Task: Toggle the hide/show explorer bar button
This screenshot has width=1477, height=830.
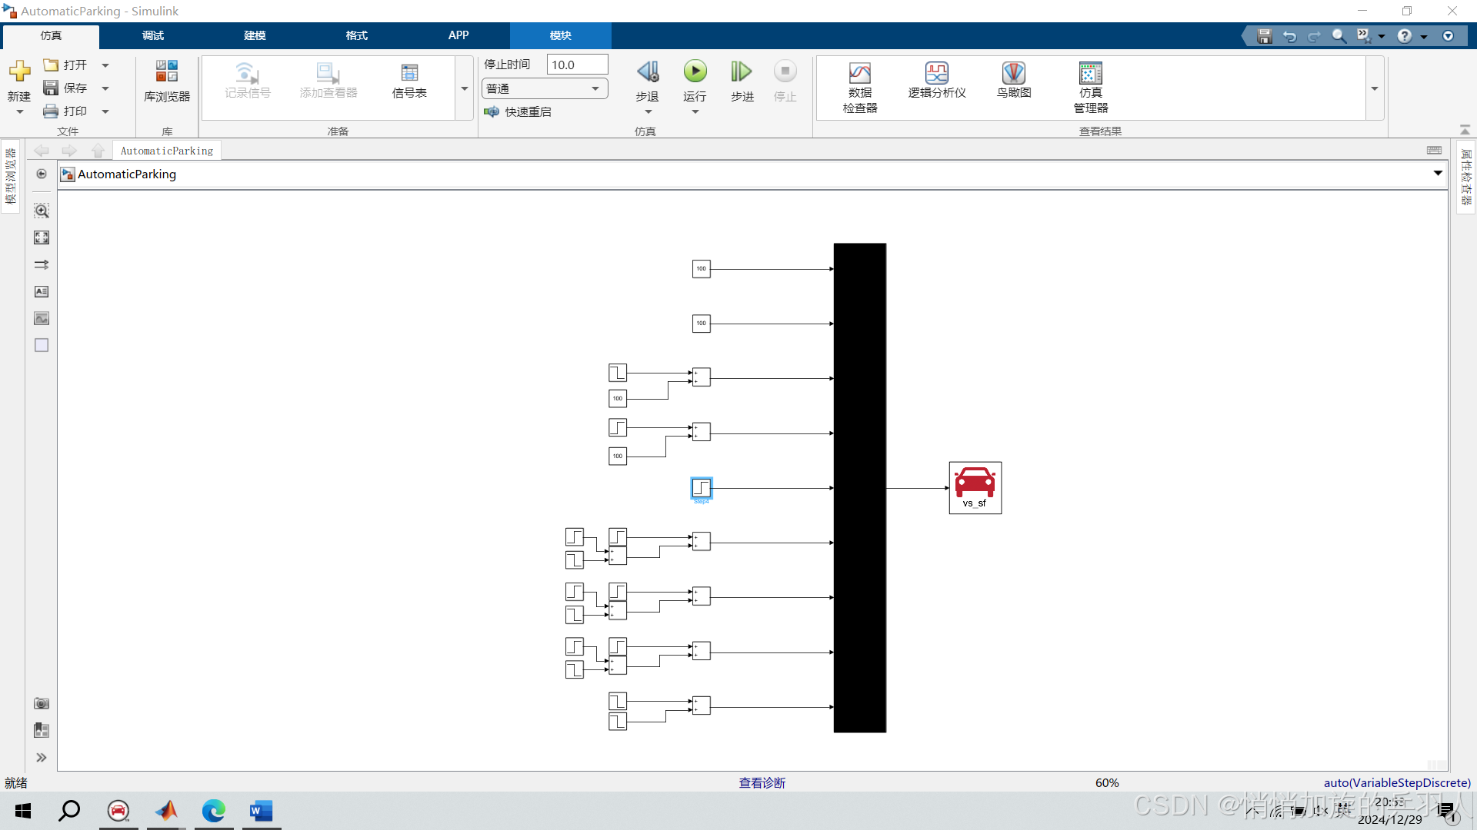Action: click(42, 174)
